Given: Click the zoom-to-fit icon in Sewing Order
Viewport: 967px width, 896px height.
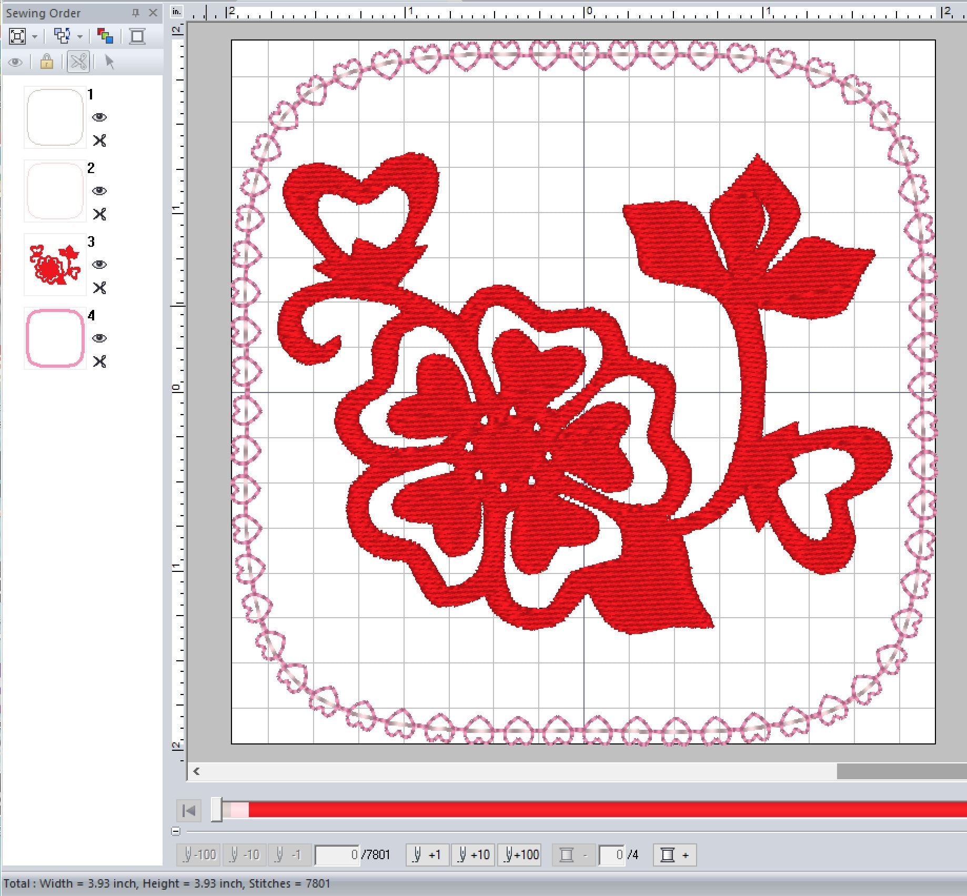Looking at the screenshot, I should pos(17,36).
